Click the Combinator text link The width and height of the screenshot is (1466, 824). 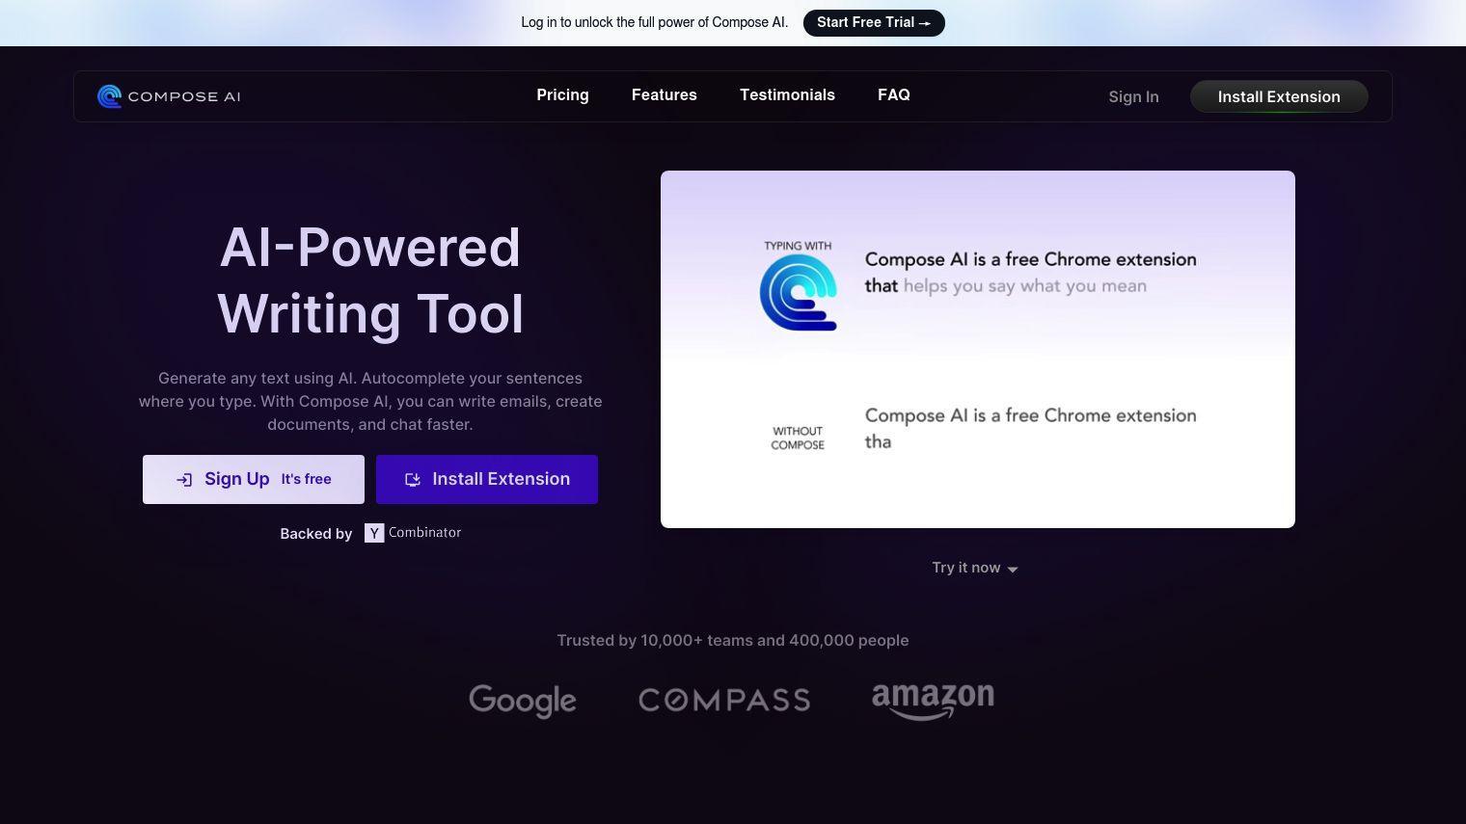tap(424, 532)
